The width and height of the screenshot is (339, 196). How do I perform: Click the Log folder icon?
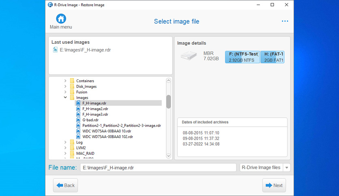point(72,142)
